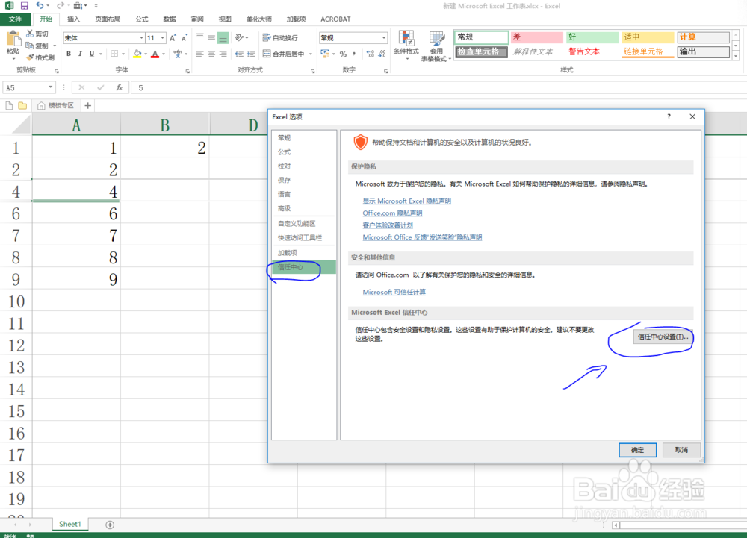Align cell text right
The width and height of the screenshot is (747, 538).
click(223, 54)
